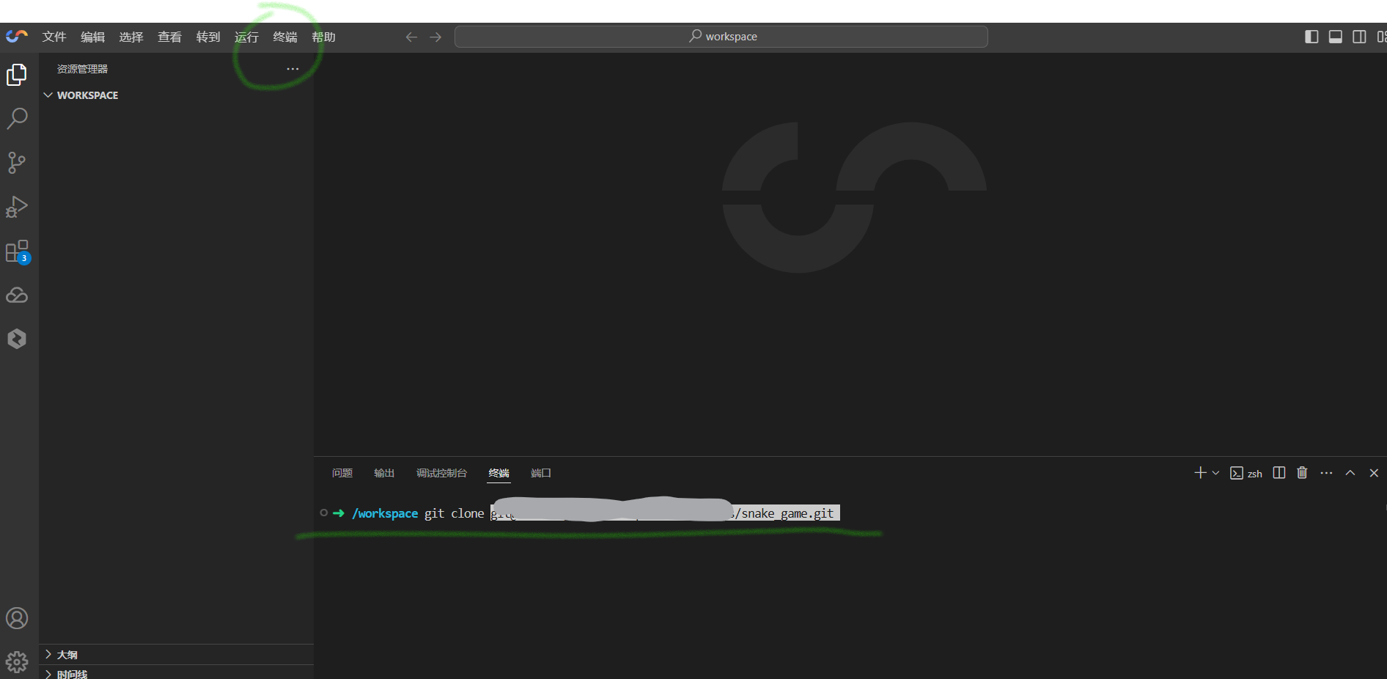Maximize panel with up chevron
Image resolution: width=1387 pixels, height=679 pixels.
[x=1350, y=473]
